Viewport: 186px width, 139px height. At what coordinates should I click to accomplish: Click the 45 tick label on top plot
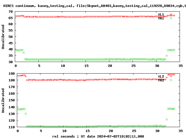point(10,43)
